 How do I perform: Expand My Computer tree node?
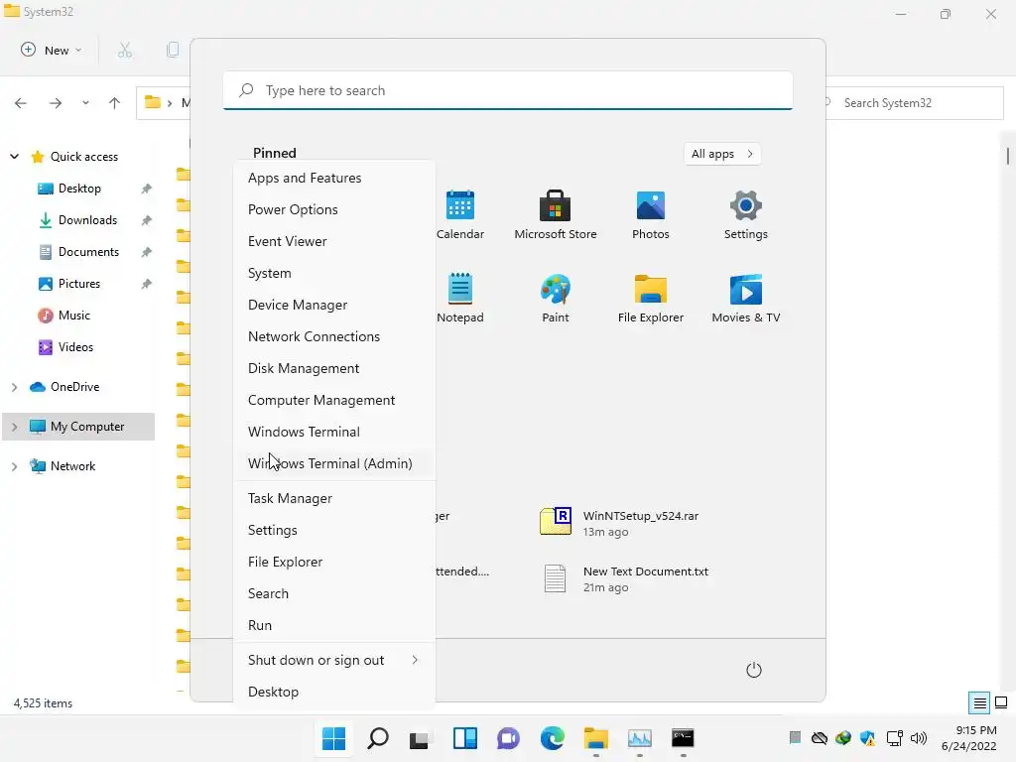click(x=14, y=427)
